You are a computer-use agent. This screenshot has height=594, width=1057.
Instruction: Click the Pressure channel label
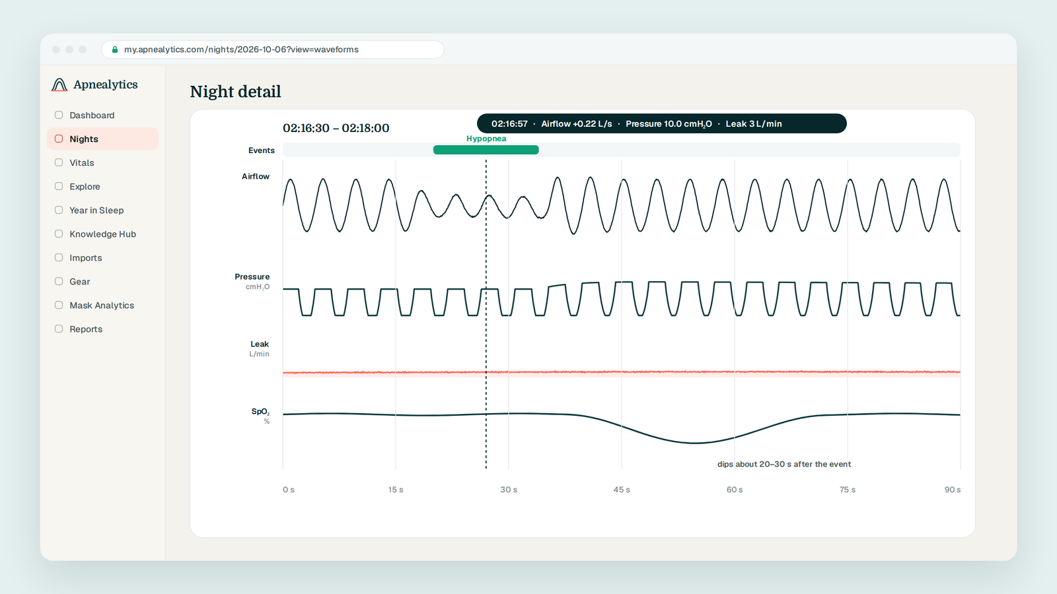[x=252, y=277]
